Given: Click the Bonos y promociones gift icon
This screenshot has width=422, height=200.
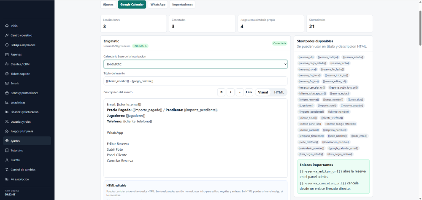Looking at the screenshot, I should pyautogui.click(x=7, y=93).
